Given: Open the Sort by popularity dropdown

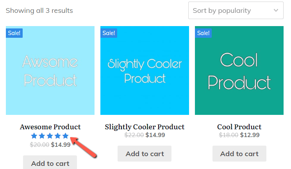Looking at the screenshot, I should pyautogui.click(x=236, y=11).
